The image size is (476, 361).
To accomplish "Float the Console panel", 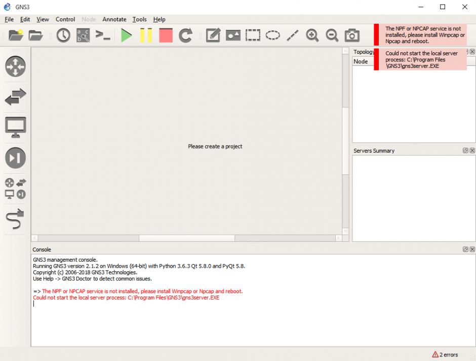I will [465, 249].
